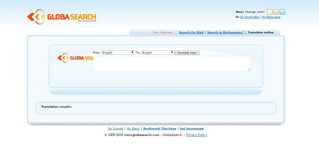Click the Translate Now! button
The height and width of the screenshot is (160, 319).
187,53
